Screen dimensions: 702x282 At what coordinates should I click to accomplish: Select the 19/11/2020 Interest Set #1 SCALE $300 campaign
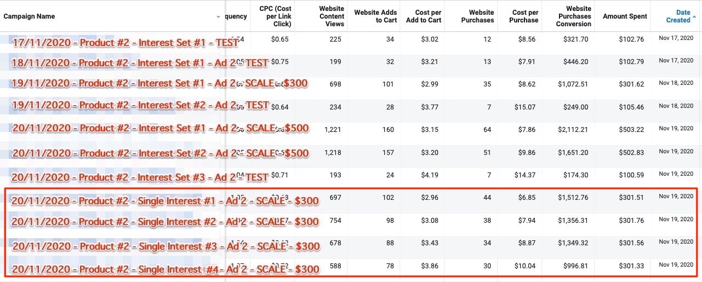[159, 83]
